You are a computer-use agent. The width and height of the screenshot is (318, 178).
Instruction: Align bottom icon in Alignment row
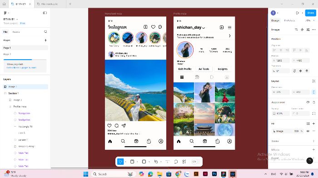click(307, 50)
